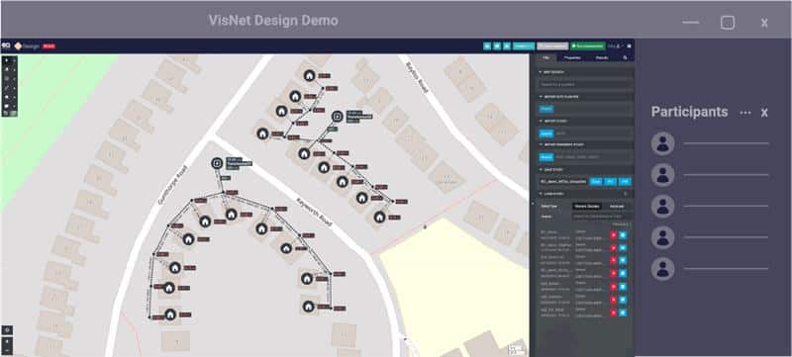The height and width of the screenshot is (357, 792).
Task: Switch to the Results tab
Action: [x=602, y=58]
